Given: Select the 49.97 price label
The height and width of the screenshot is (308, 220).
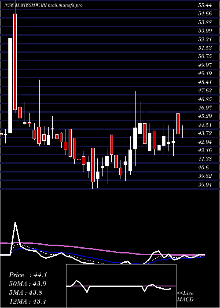Looking at the screenshot, I should pos(205,65).
